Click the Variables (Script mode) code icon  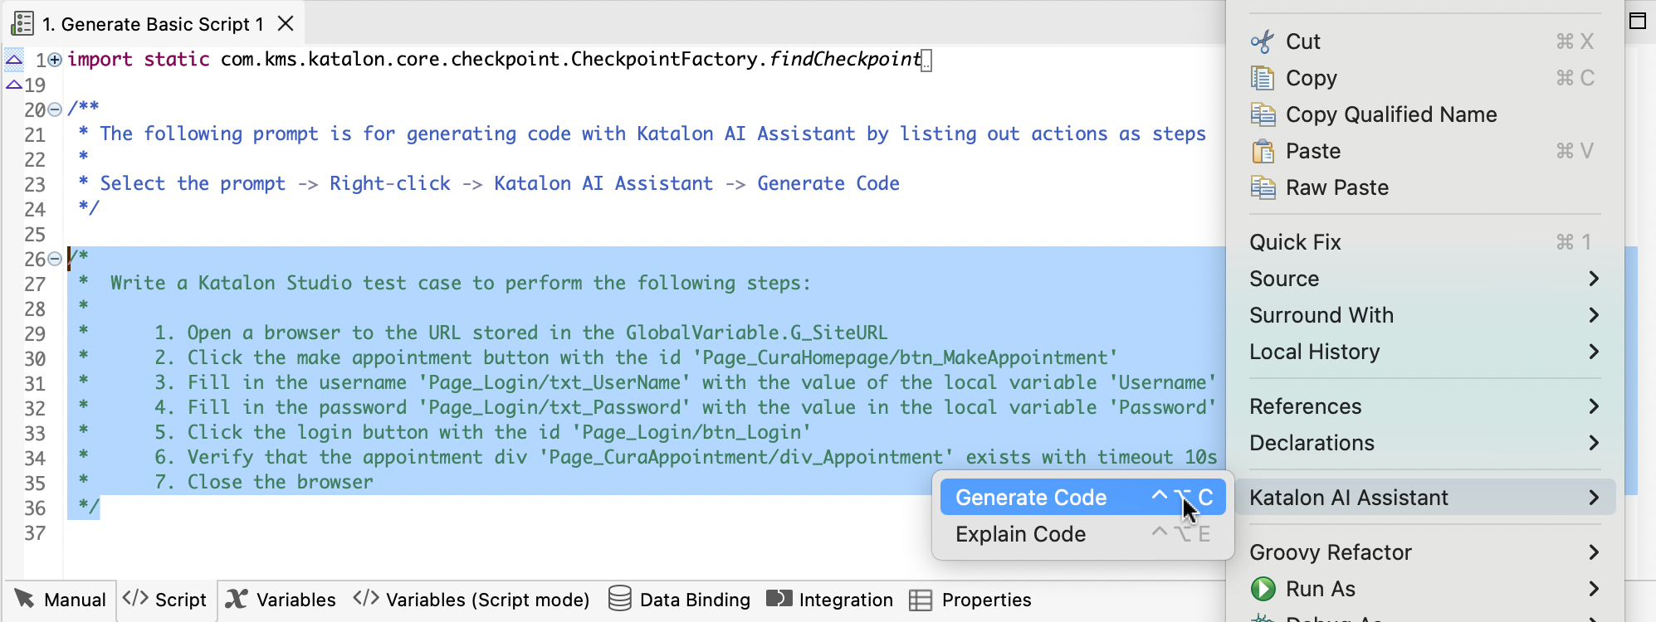pyautogui.click(x=366, y=598)
